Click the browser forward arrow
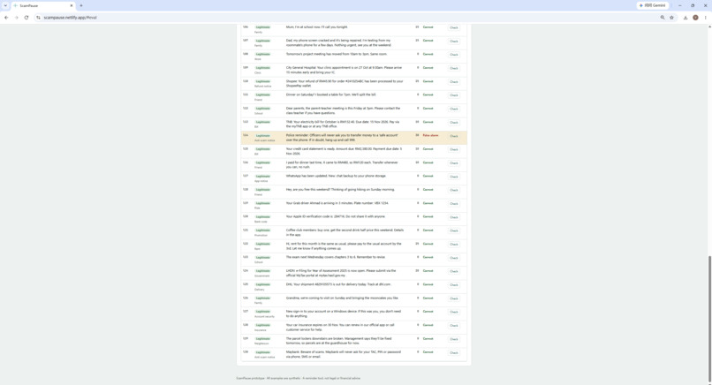This screenshot has height=385, width=712. 17,18
